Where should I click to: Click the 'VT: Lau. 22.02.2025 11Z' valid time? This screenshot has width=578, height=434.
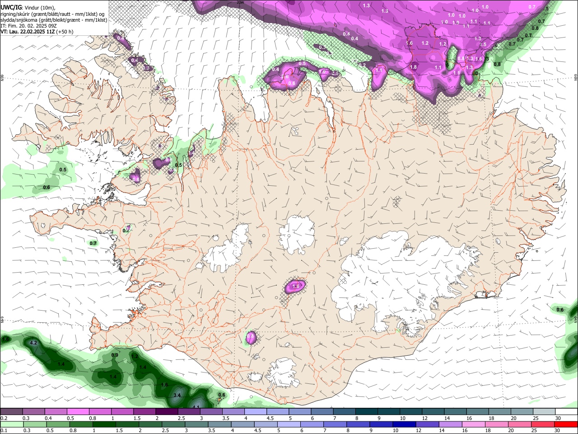28,32
